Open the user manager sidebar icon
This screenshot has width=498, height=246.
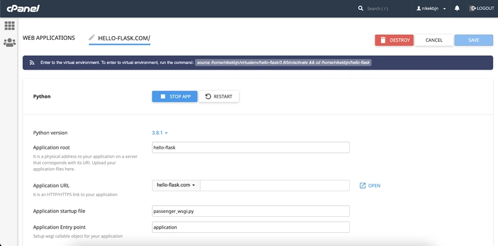tap(9, 42)
